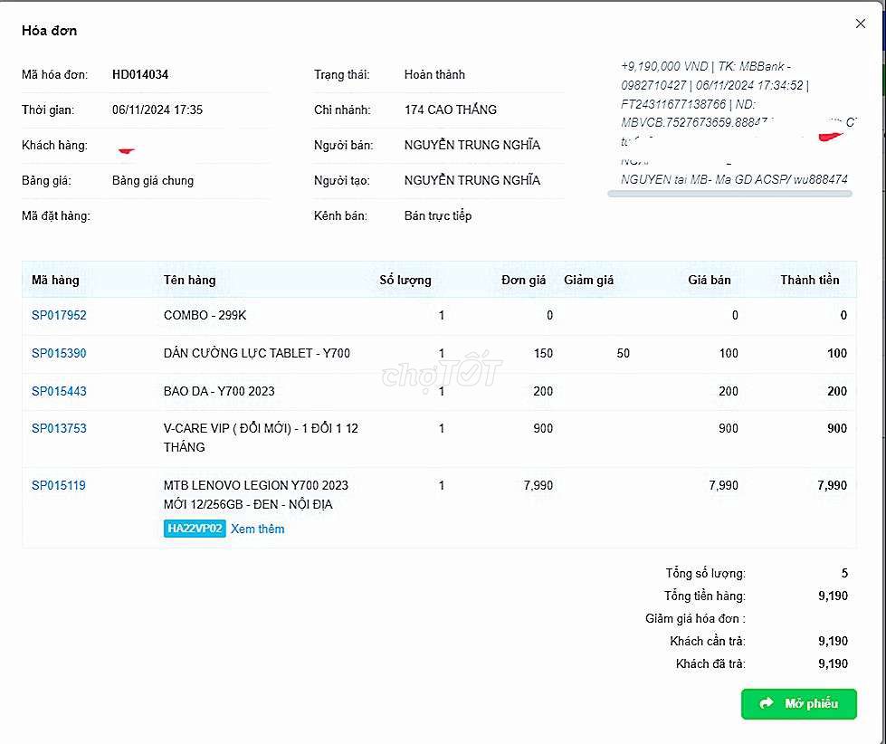Click the BAO DA - Y700 2023 name
This screenshot has height=744, width=886.
pyautogui.click(x=219, y=391)
